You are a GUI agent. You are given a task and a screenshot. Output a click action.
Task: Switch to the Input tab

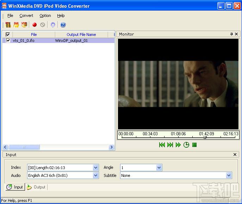coord(15,187)
